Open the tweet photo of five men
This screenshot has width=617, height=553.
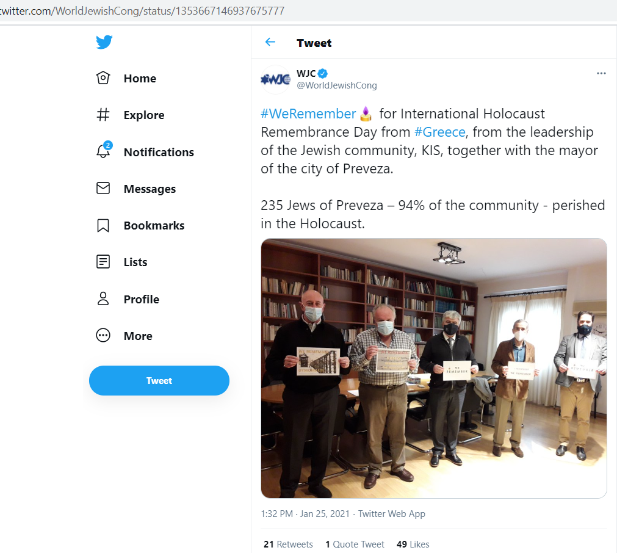(433, 368)
